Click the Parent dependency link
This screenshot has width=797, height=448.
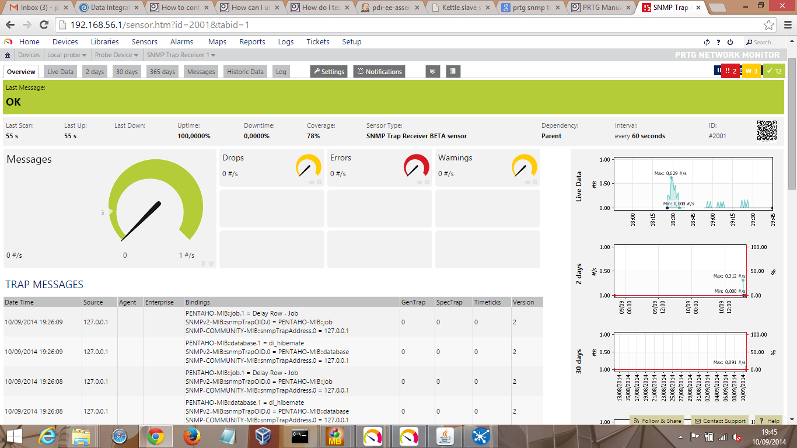coord(551,136)
